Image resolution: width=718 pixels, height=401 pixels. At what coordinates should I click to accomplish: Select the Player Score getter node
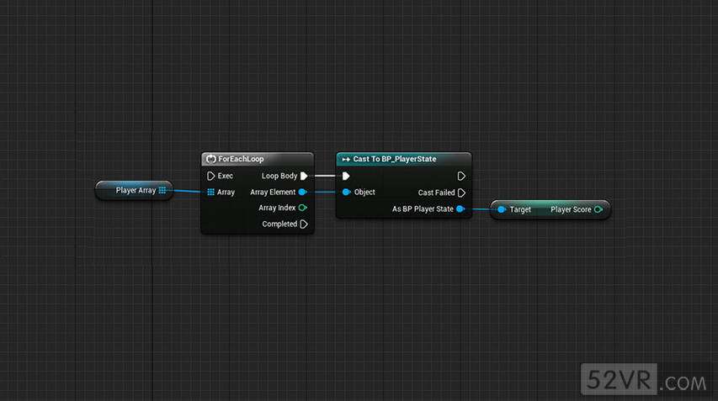coord(550,209)
